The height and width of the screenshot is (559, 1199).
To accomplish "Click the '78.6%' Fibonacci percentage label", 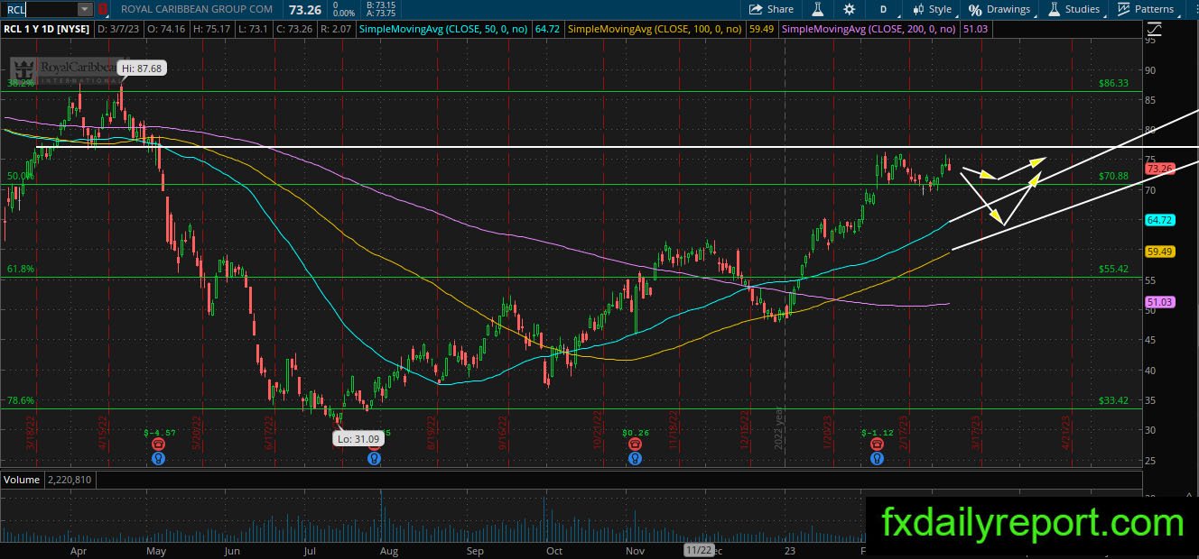I will tap(21, 400).
